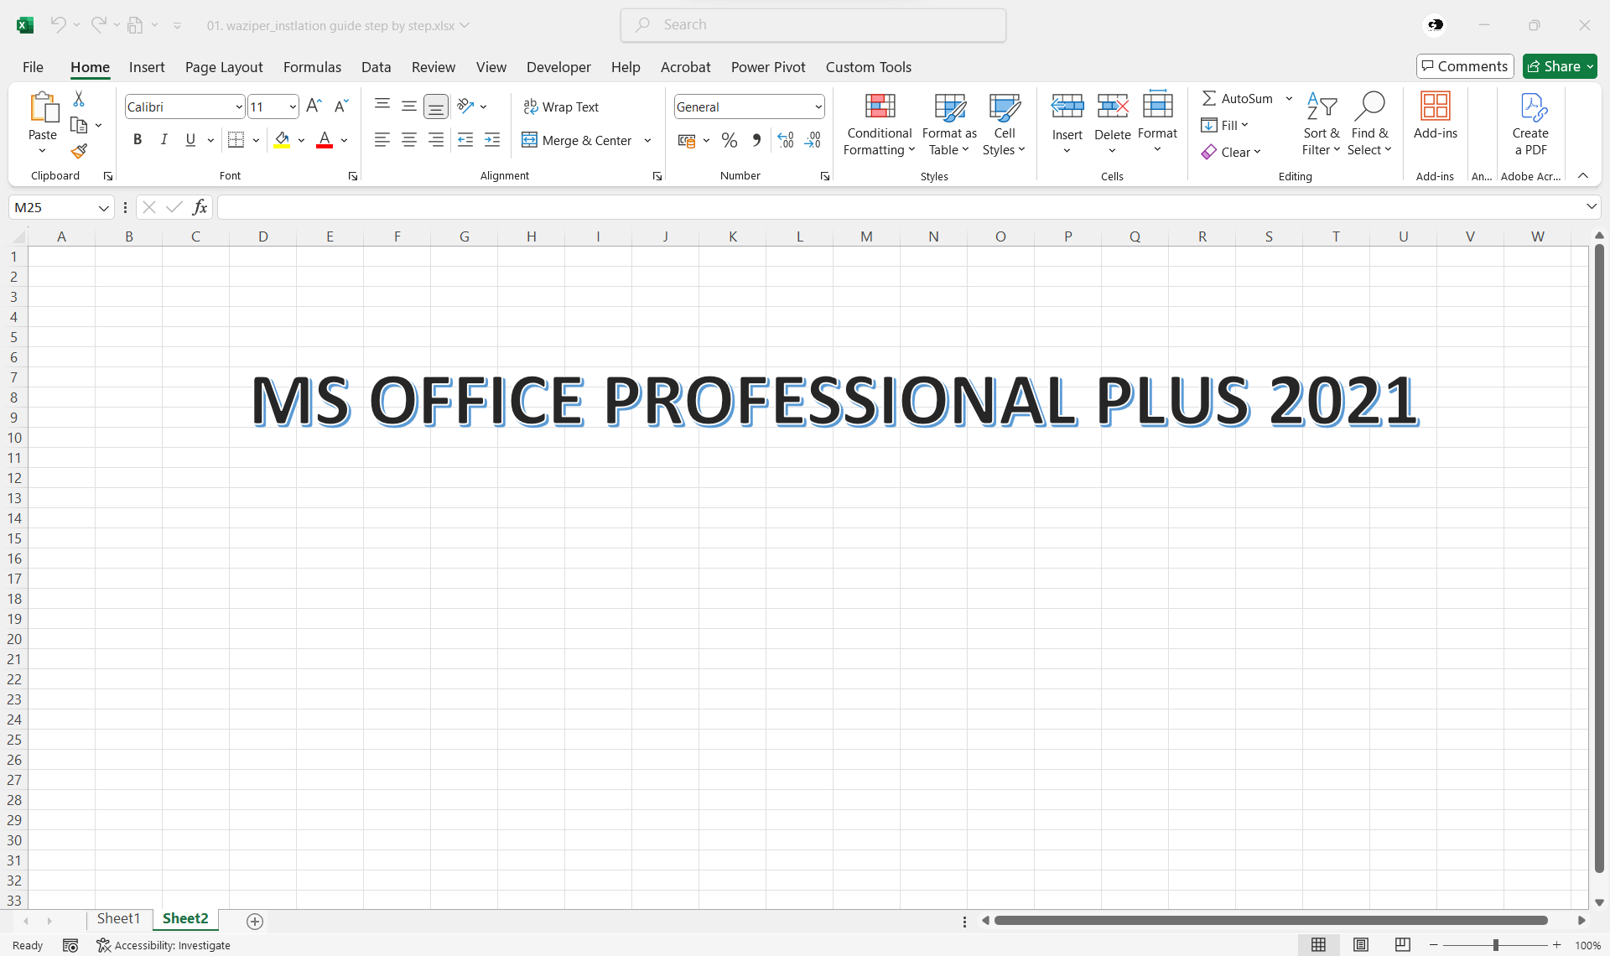
Task: Click the Format Painter brush icon
Action: click(79, 151)
